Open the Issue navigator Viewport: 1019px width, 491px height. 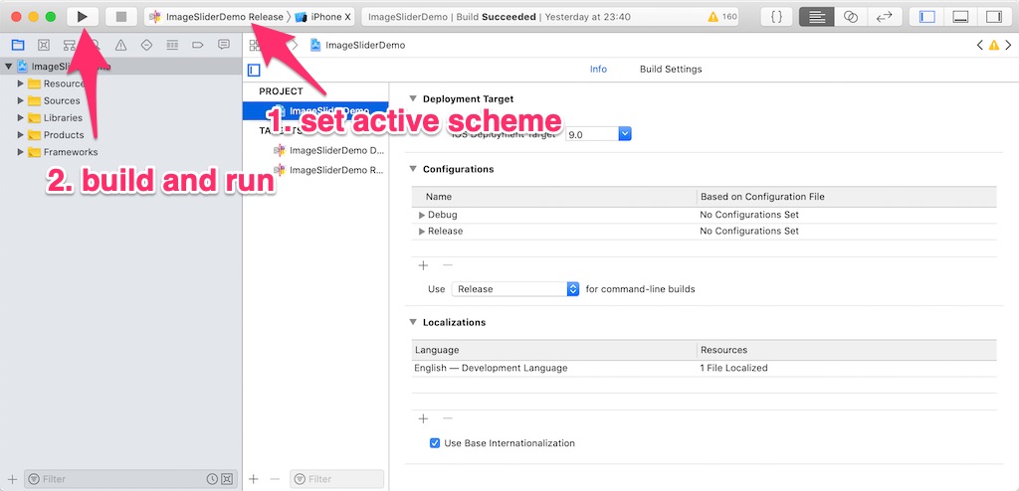(x=120, y=45)
